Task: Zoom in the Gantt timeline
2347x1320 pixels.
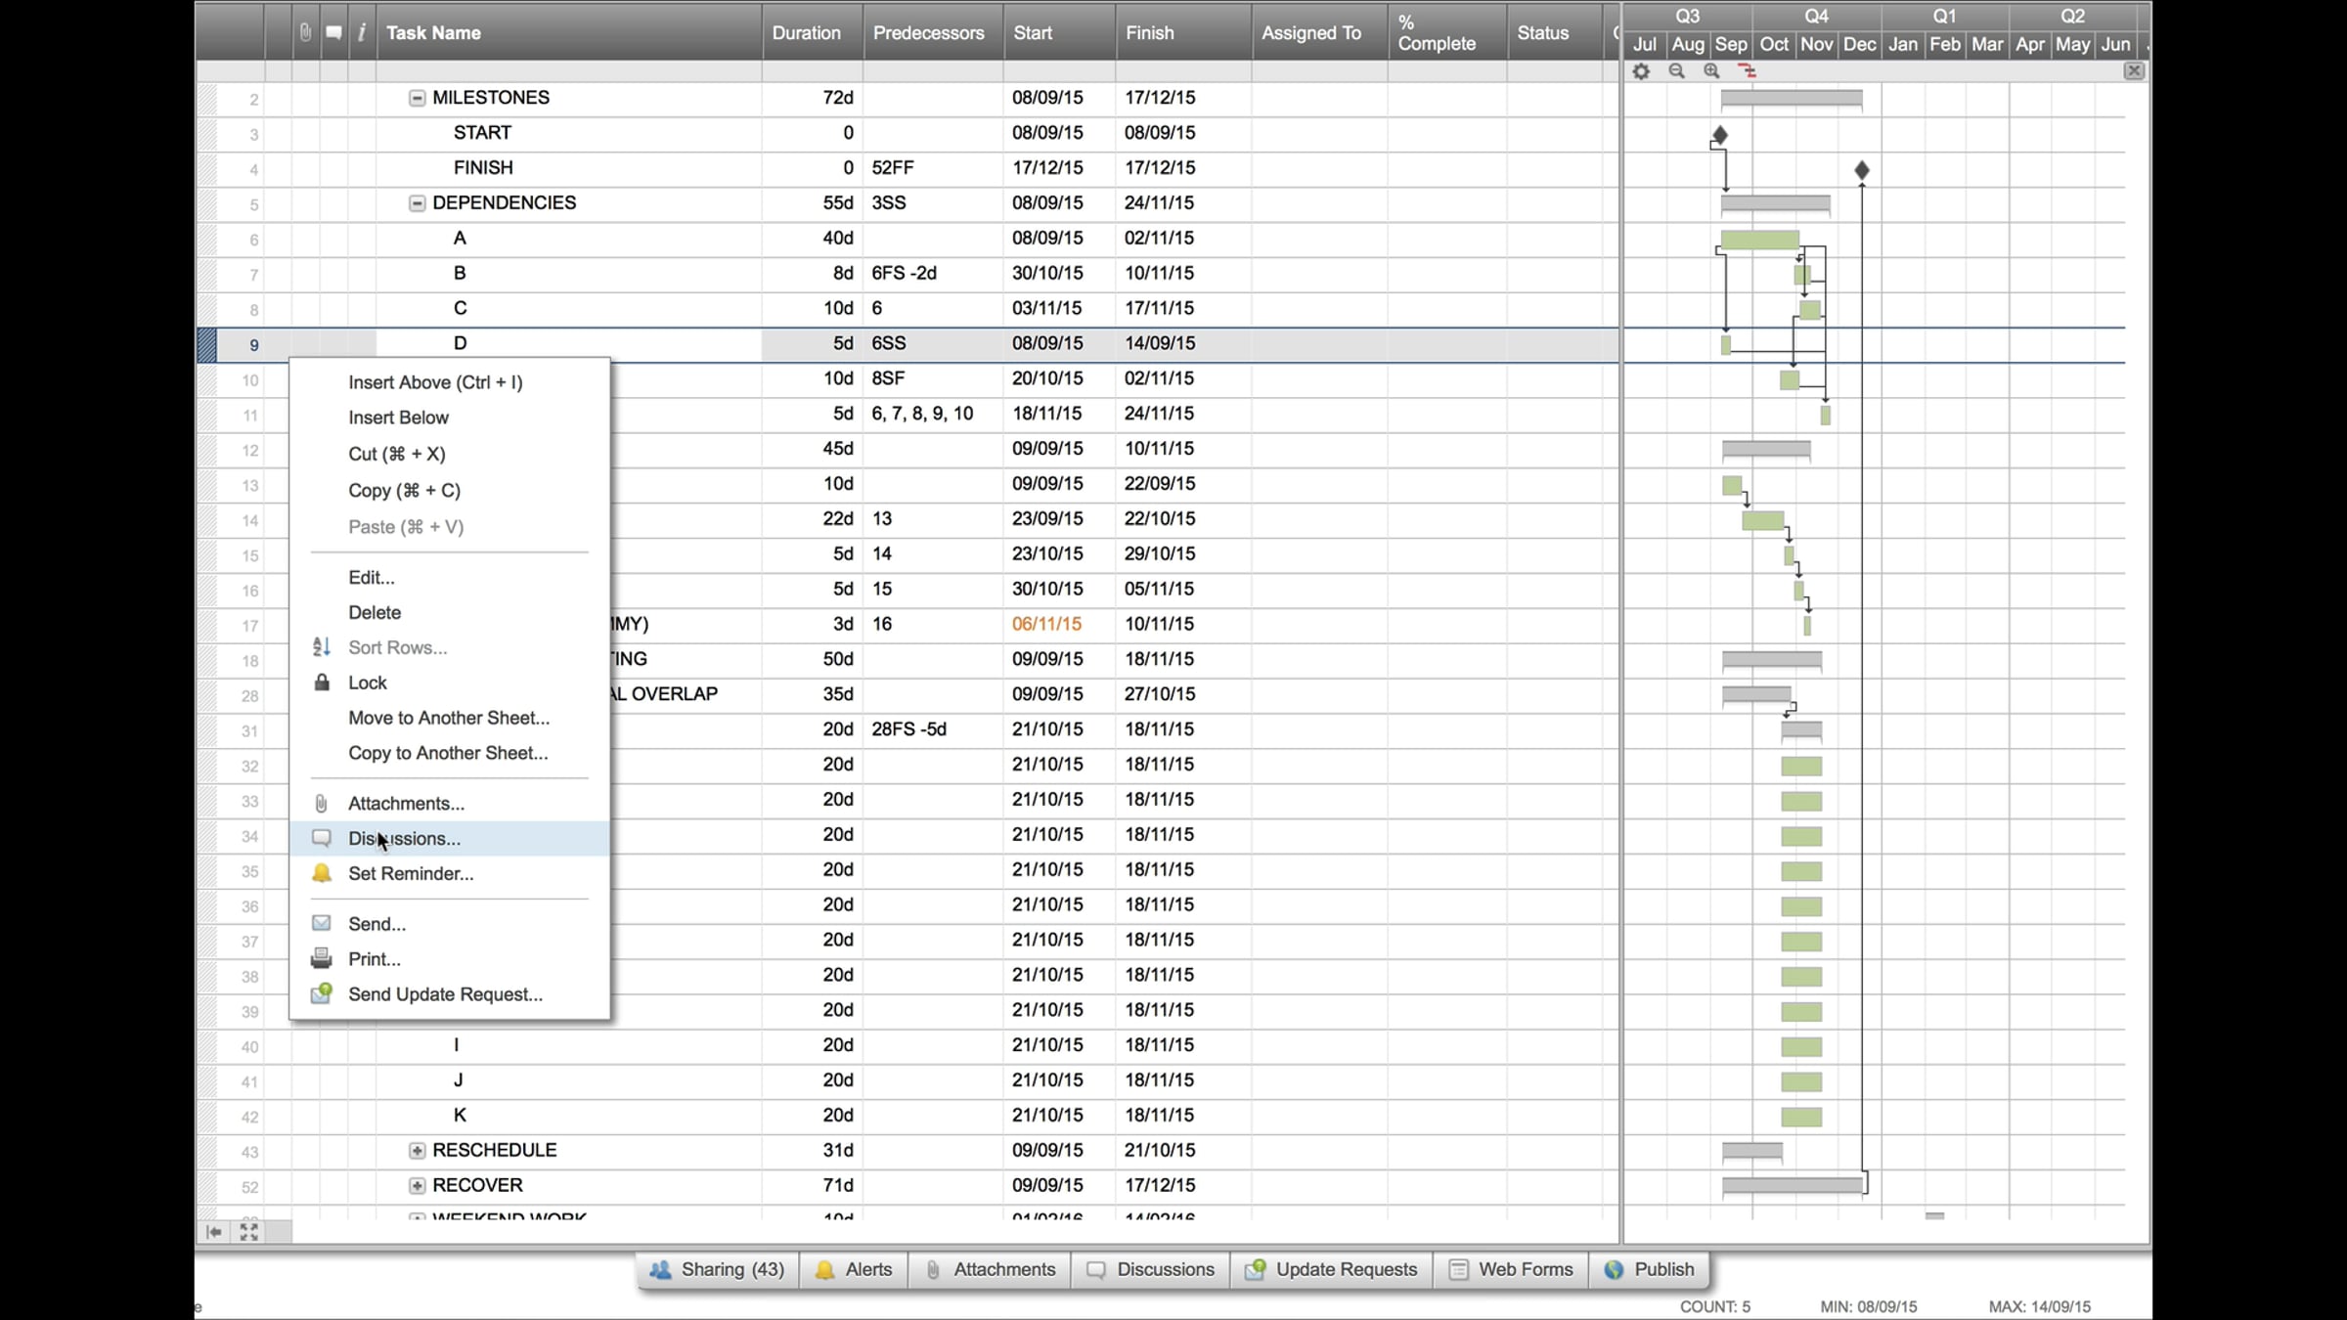Action: tap(1711, 71)
